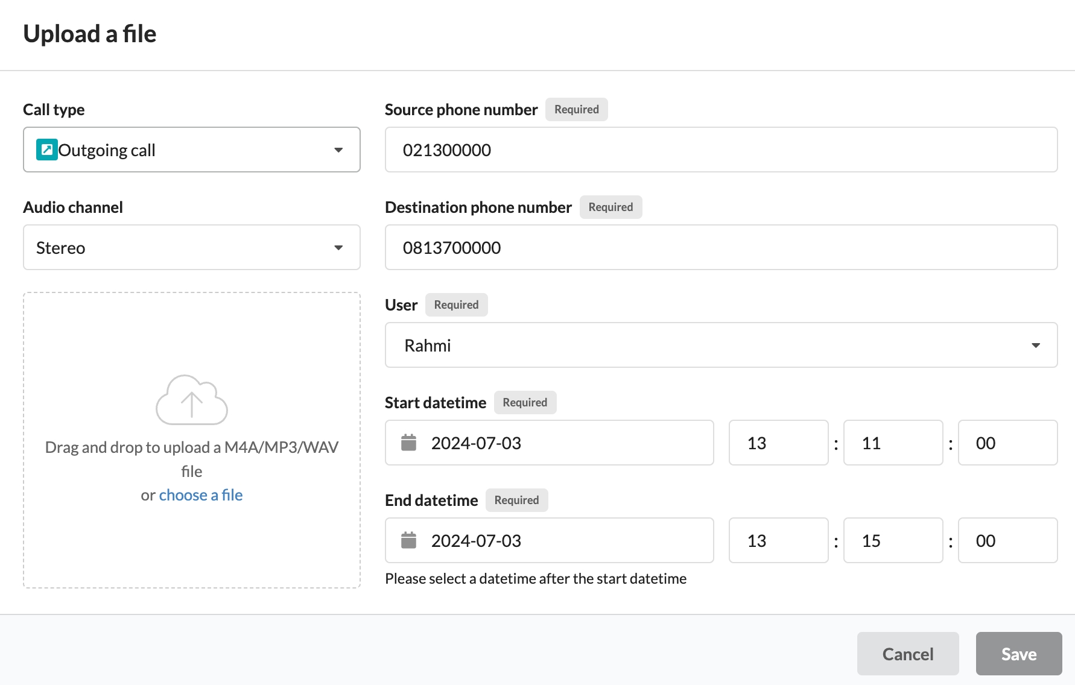Open the User dropdown showing Rahmi
Screen dimensions: 1075x685
click(x=721, y=345)
